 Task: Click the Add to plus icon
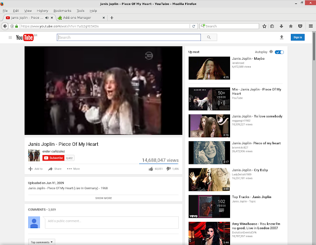(x=31, y=169)
